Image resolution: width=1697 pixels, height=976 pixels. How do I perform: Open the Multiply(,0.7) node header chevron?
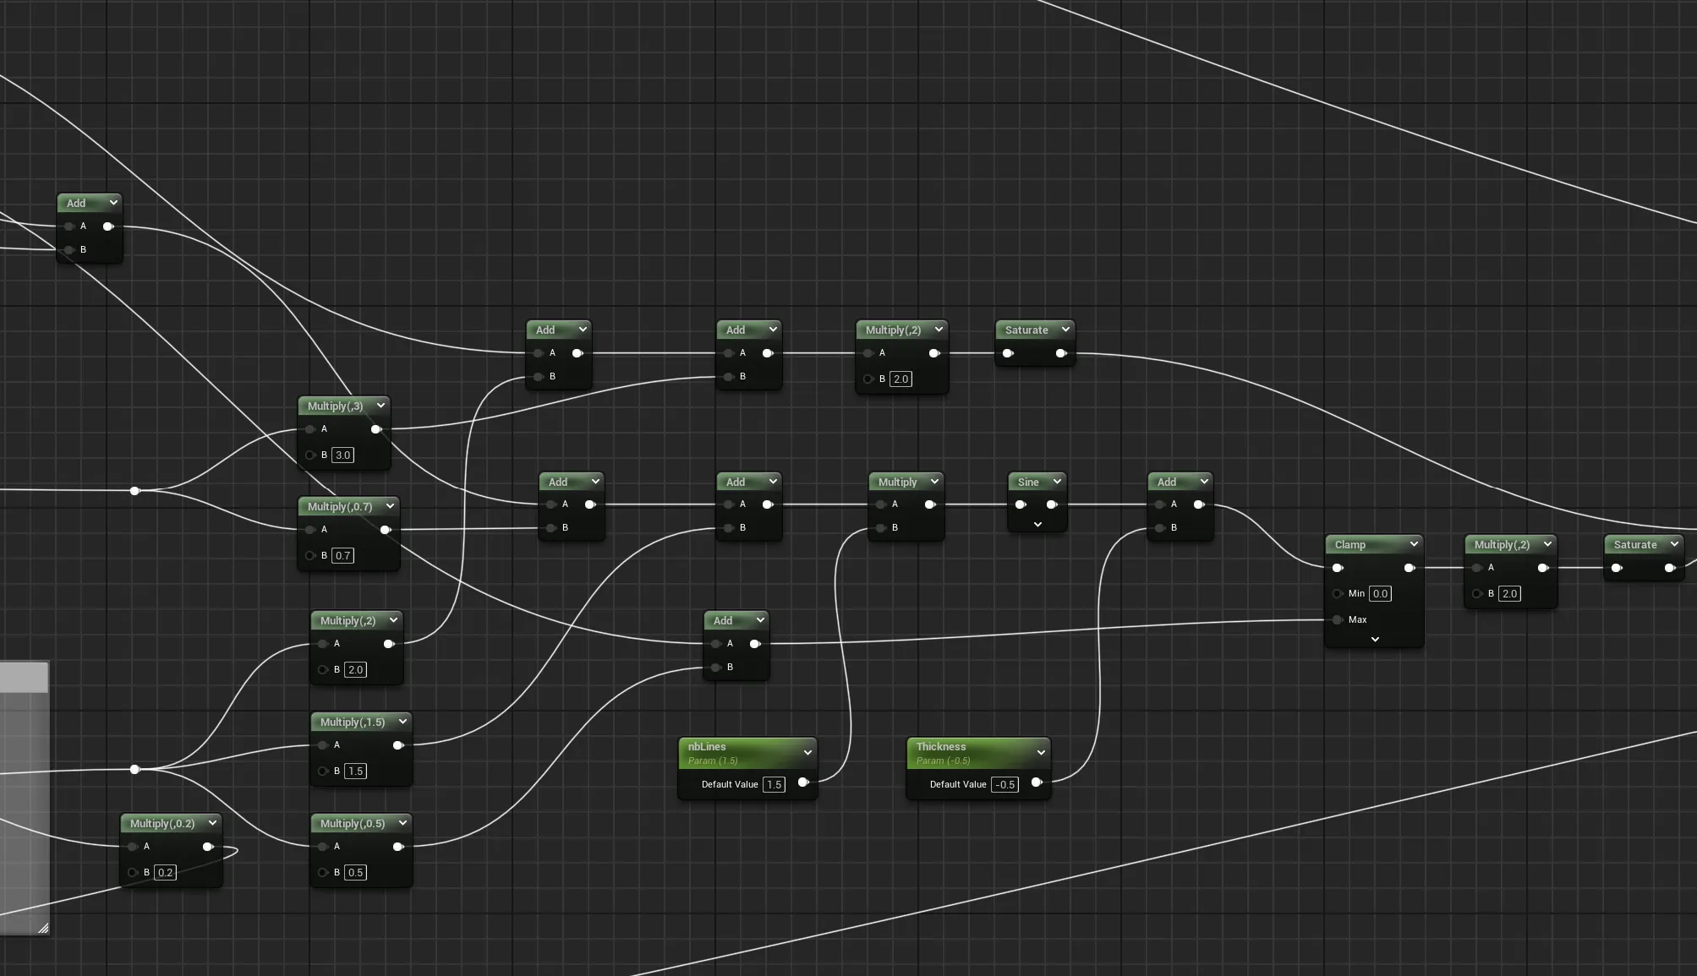[x=390, y=506]
